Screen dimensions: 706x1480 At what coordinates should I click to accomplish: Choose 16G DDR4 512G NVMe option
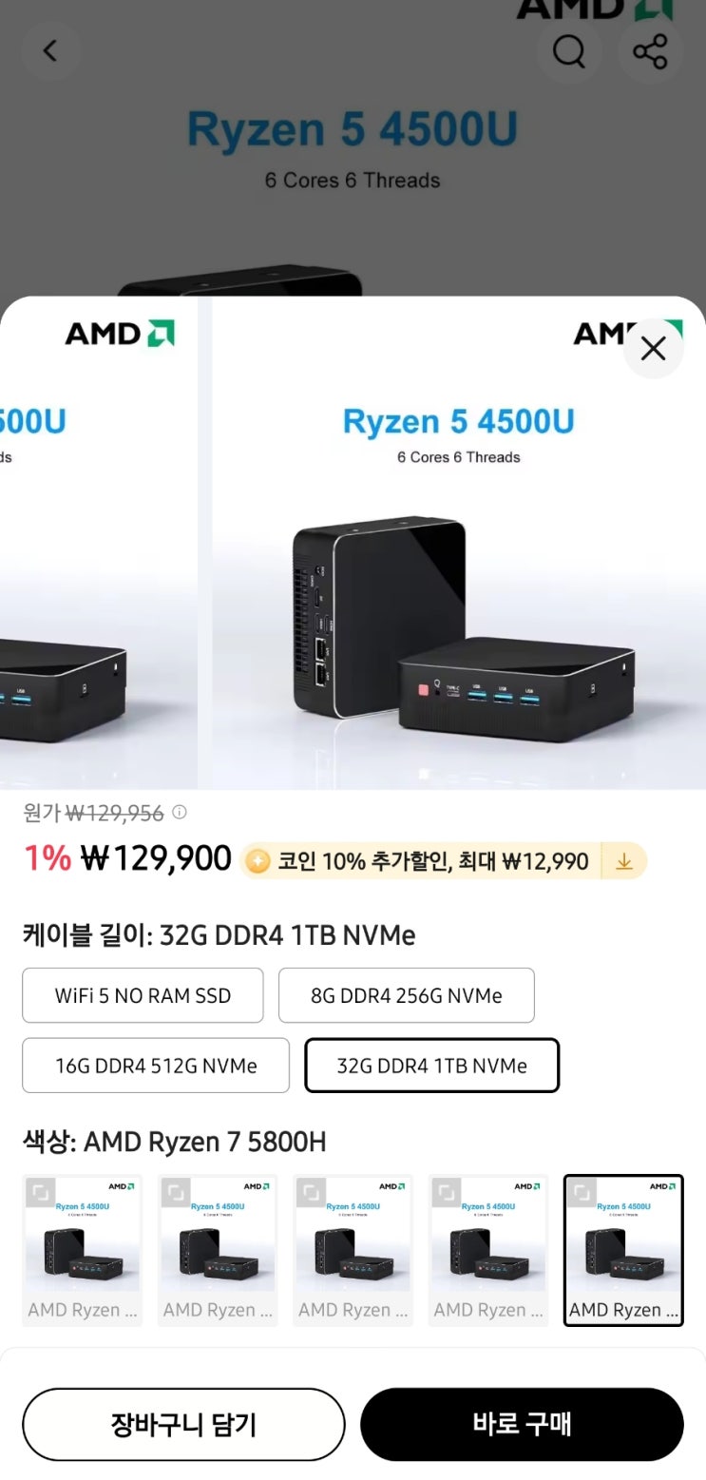coord(156,1066)
